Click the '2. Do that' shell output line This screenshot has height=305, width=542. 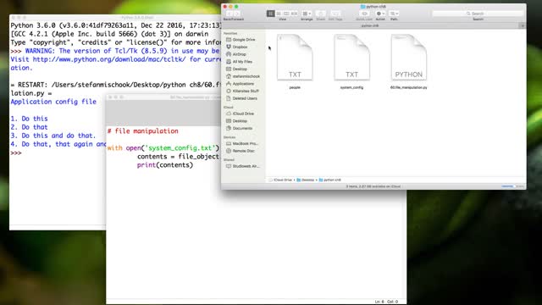(29, 127)
